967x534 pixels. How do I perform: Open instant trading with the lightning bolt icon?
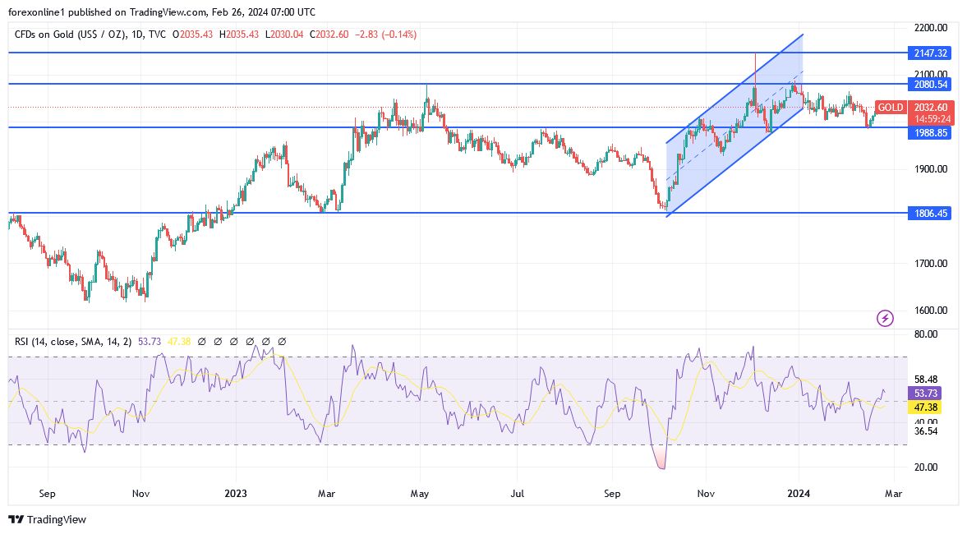[x=885, y=318]
